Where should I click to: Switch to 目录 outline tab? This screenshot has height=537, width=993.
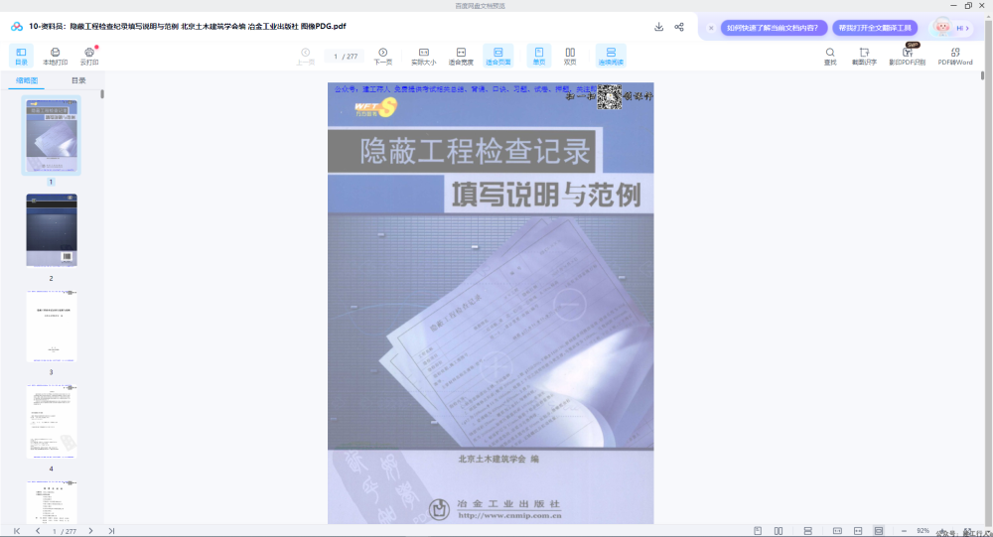tap(78, 80)
